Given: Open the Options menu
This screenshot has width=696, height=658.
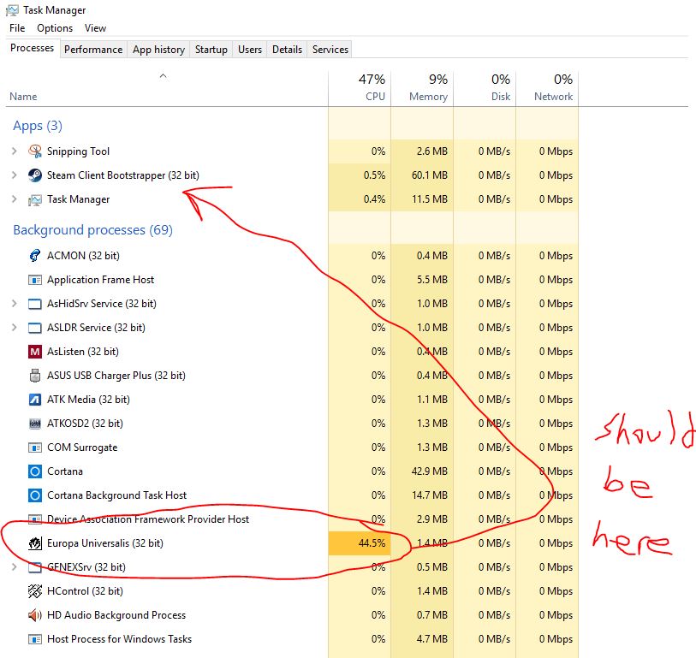Looking at the screenshot, I should [x=55, y=28].
